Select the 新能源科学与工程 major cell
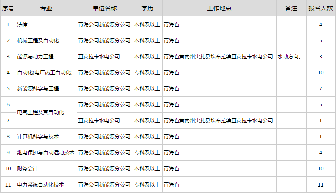Screen dimensions: 336x193 pyautogui.click(x=38, y=89)
